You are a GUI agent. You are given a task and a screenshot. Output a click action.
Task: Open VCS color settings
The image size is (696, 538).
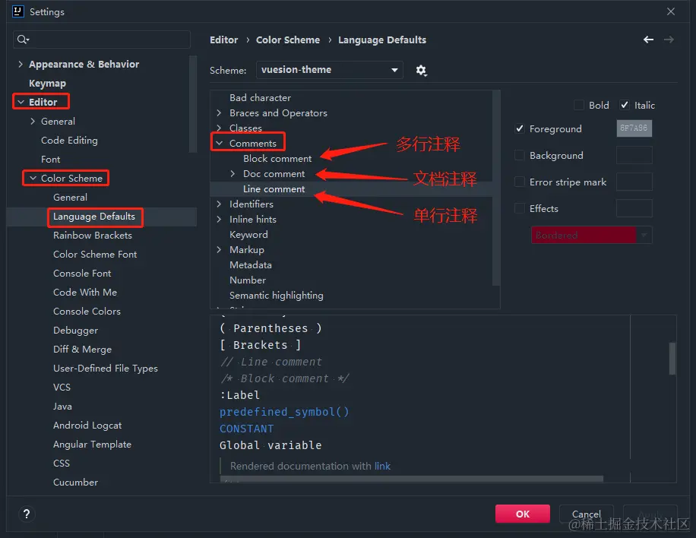(62, 388)
